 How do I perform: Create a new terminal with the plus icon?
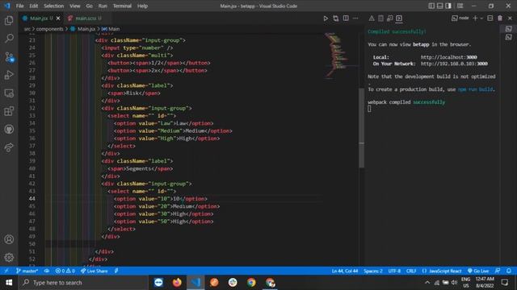click(x=475, y=19)
